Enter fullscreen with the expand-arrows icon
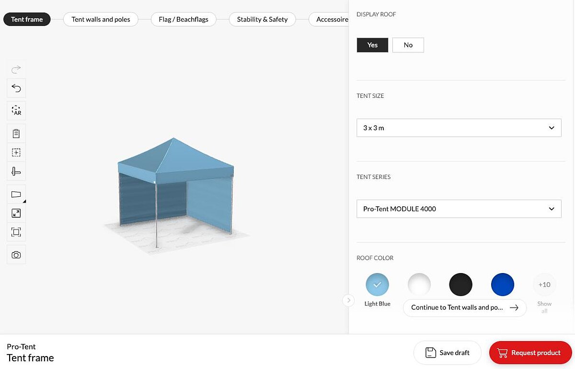 pyautogui.click(x=16, y=213)
